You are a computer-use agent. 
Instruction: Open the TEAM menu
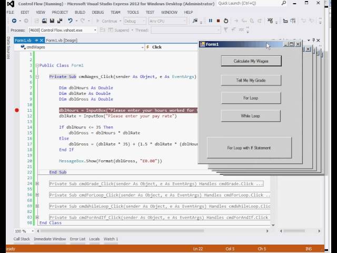click(115, 12)
